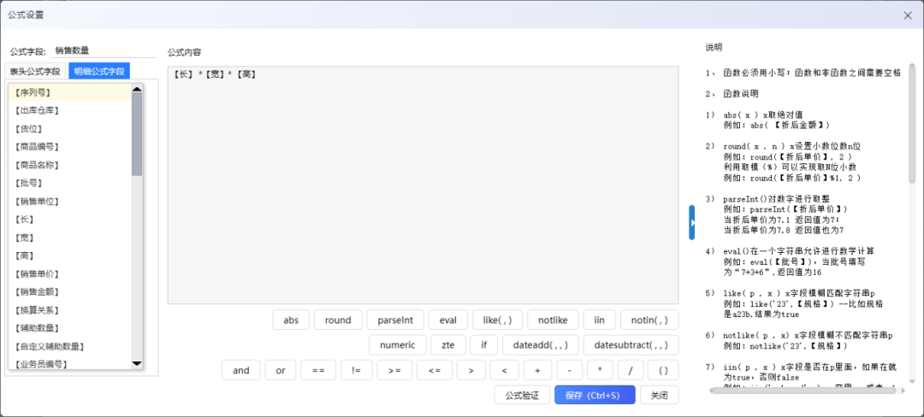Image resolution: width=924 pixels, height=417 pixels.
Task: Close the 公式设置 dialog window
Action: pos(908,15)
